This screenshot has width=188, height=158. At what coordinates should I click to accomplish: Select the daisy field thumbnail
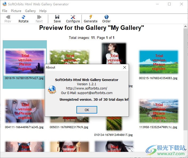70,57
